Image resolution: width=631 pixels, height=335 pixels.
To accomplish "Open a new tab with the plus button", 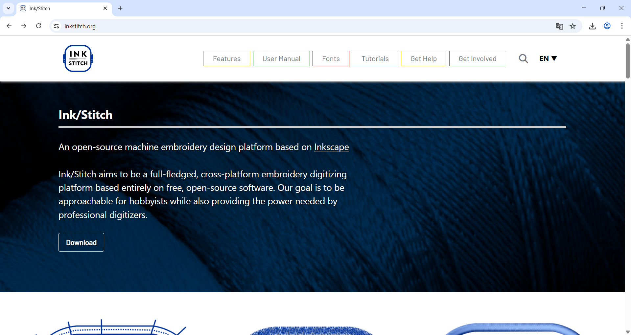I will point(120,8).
